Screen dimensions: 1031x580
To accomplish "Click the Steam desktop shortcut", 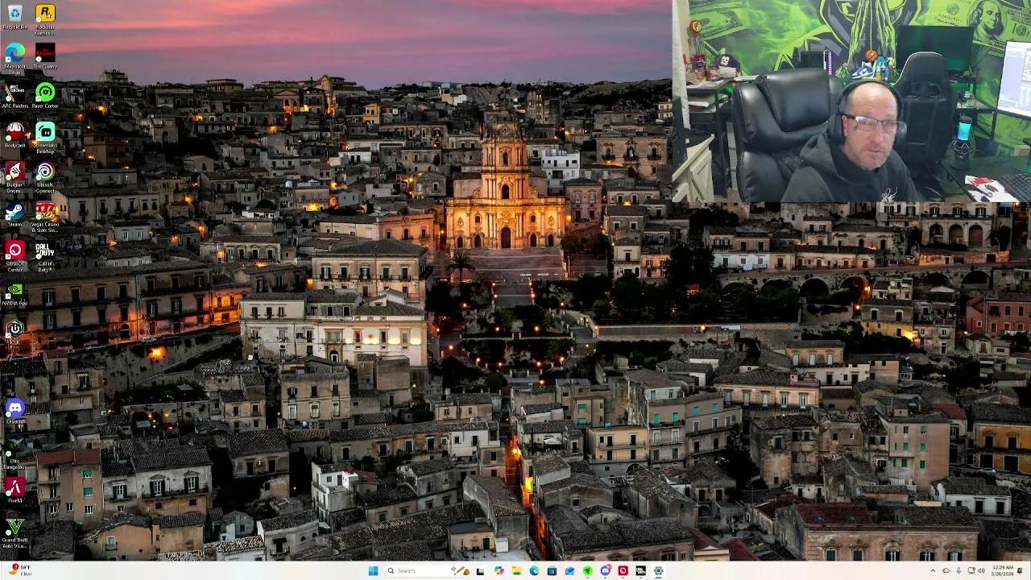I will [14, 211].
